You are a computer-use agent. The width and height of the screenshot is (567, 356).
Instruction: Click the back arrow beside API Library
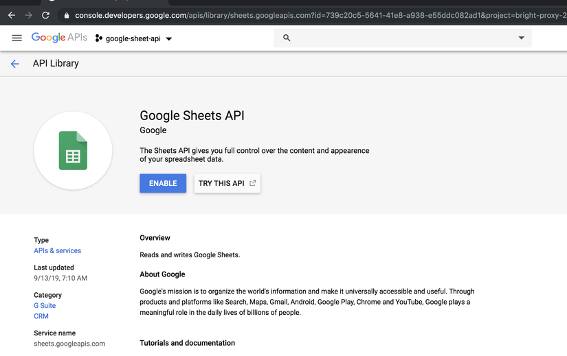coord(15,64)
